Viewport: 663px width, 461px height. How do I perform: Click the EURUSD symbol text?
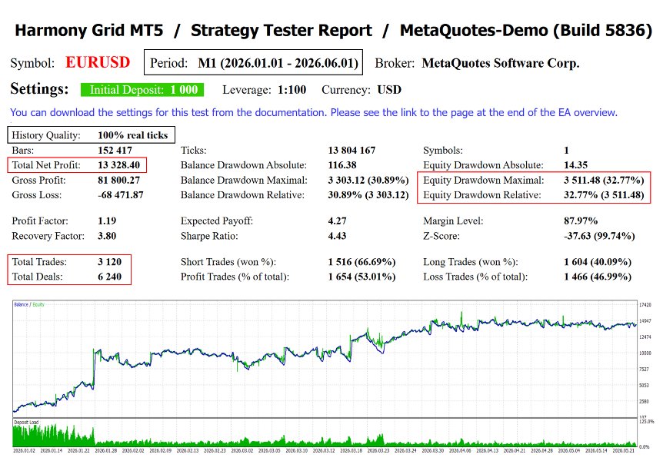98,62
